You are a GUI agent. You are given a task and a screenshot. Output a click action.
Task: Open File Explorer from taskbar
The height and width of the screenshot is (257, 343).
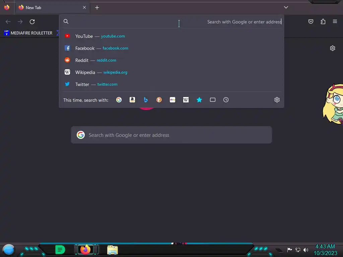pyautogui.click(x=113, y=250)
